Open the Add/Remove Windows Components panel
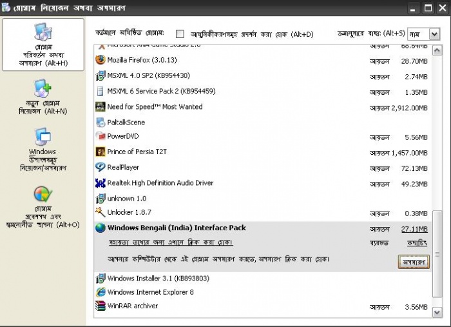The width and height of the screenshot is (451, 327). pos(43,150)
